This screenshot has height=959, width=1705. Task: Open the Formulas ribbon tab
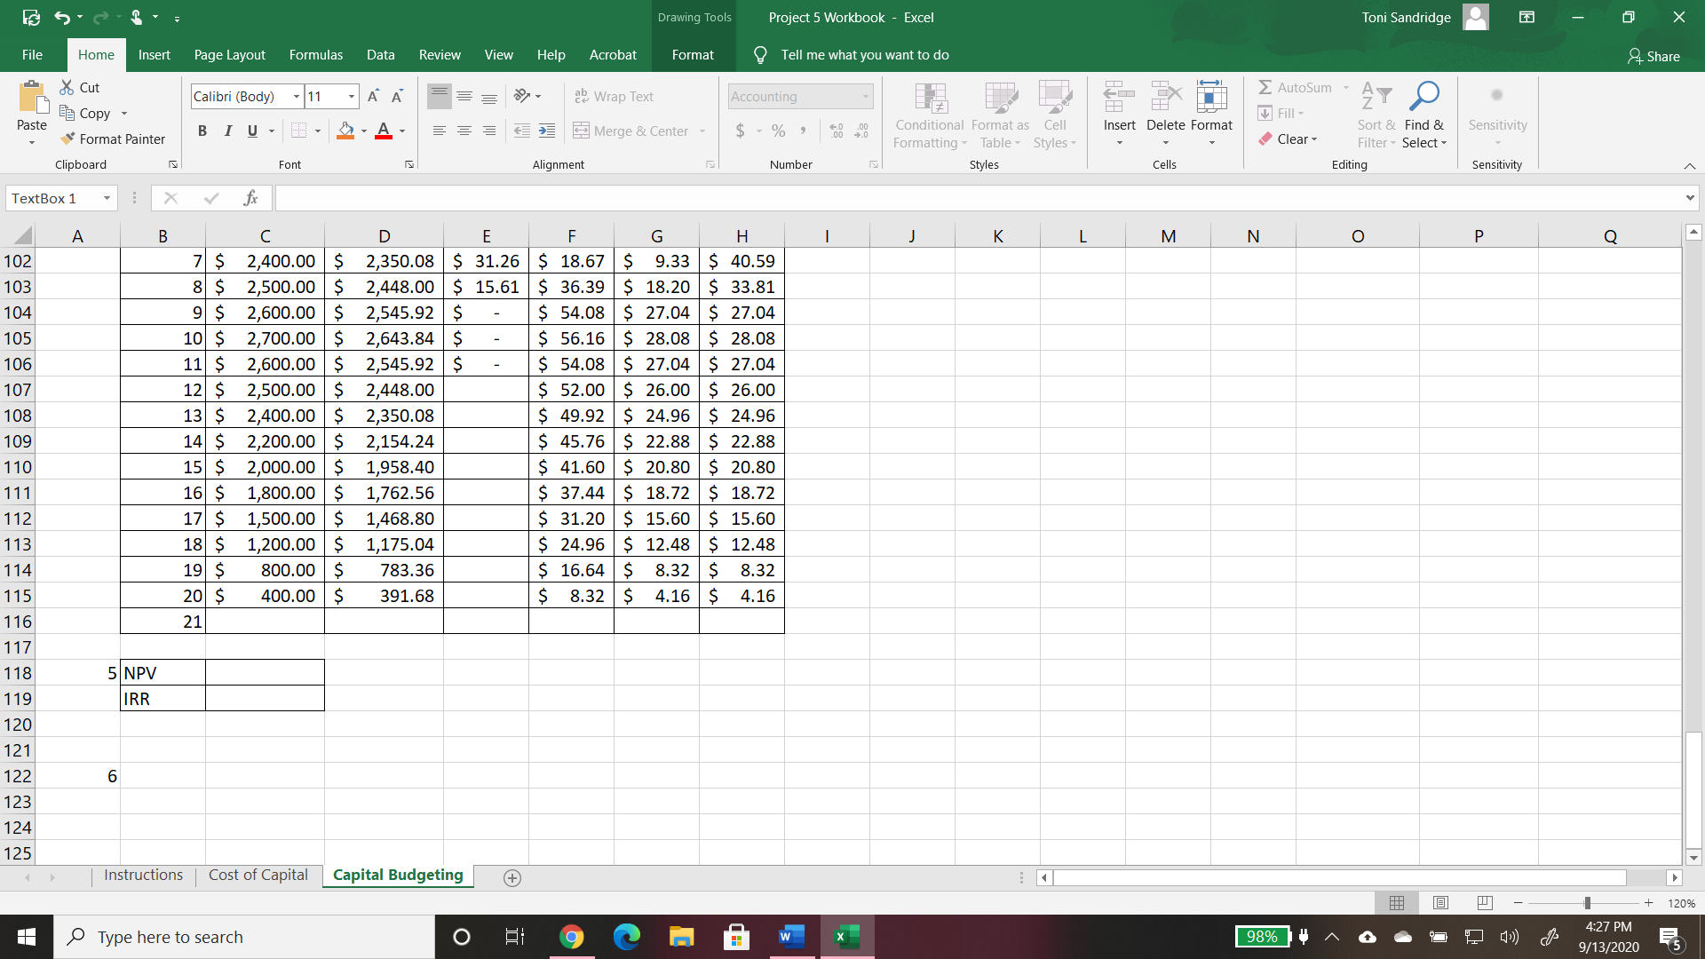pos(315,55)
